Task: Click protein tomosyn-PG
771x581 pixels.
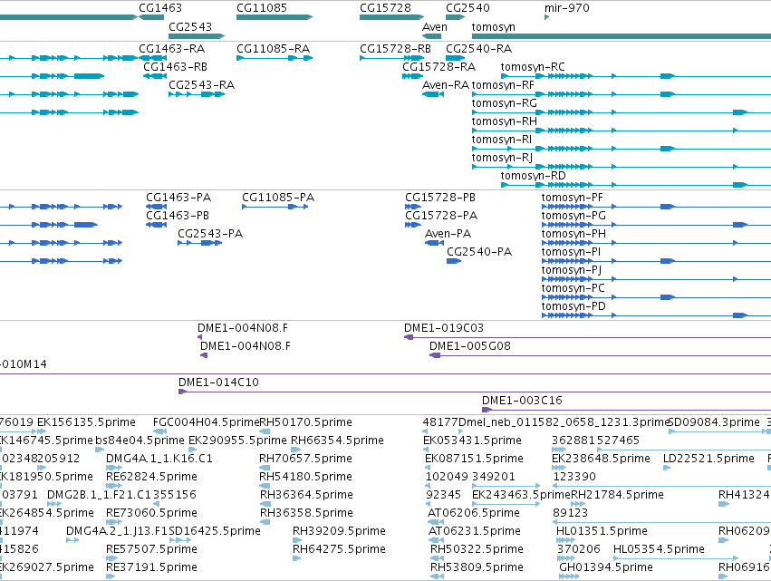Action: pyautogui.click(x=573, y=217)
